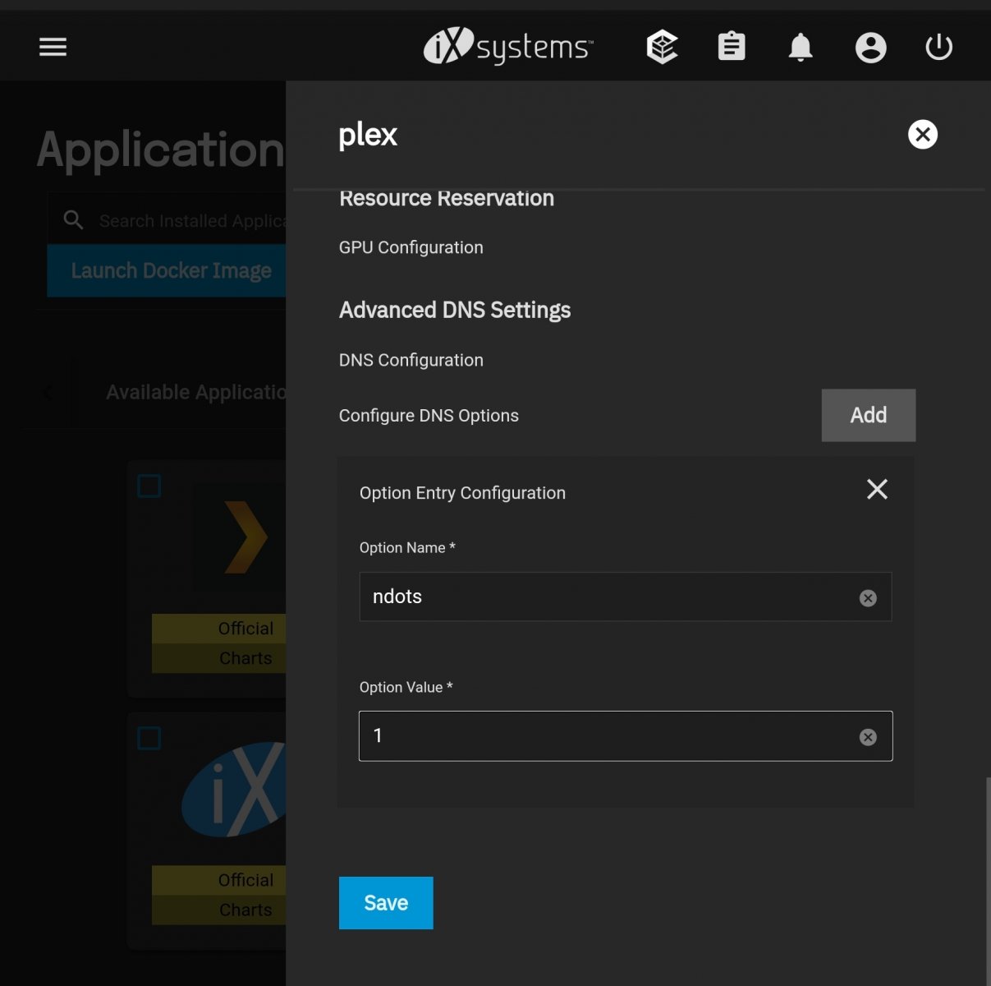Viewport: 991px width, 986px height.
Task: Click the Configure DNS Options label
Action: 429,415
